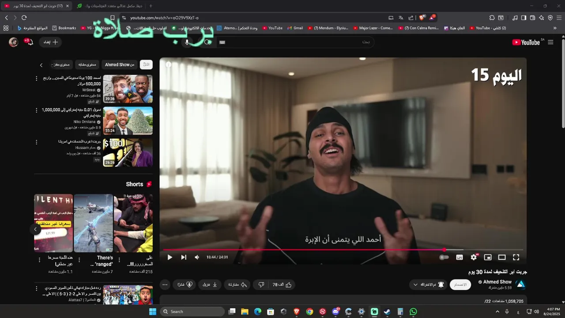Expand the subscribed notification bell dropdown
The image size is (565, 318).
[x=428, y=285]
